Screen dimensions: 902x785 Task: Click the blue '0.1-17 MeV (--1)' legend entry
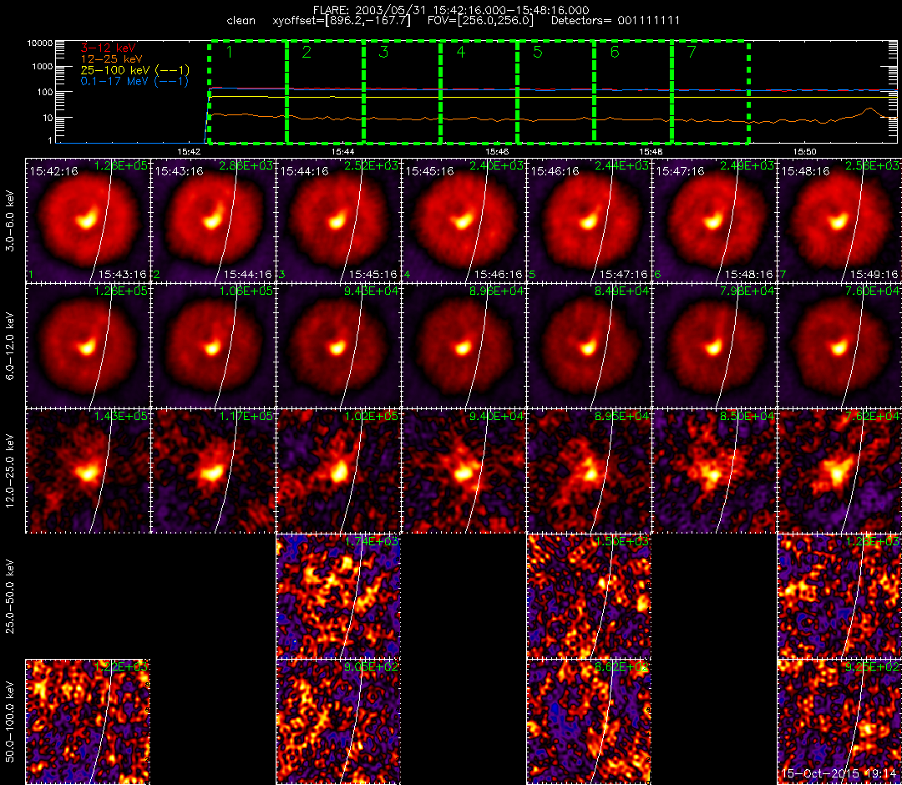point(135,82)
